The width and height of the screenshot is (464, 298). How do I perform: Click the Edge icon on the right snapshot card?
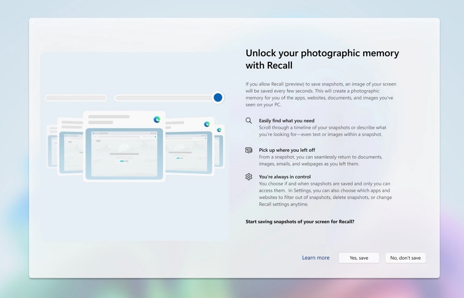(207, 124)
